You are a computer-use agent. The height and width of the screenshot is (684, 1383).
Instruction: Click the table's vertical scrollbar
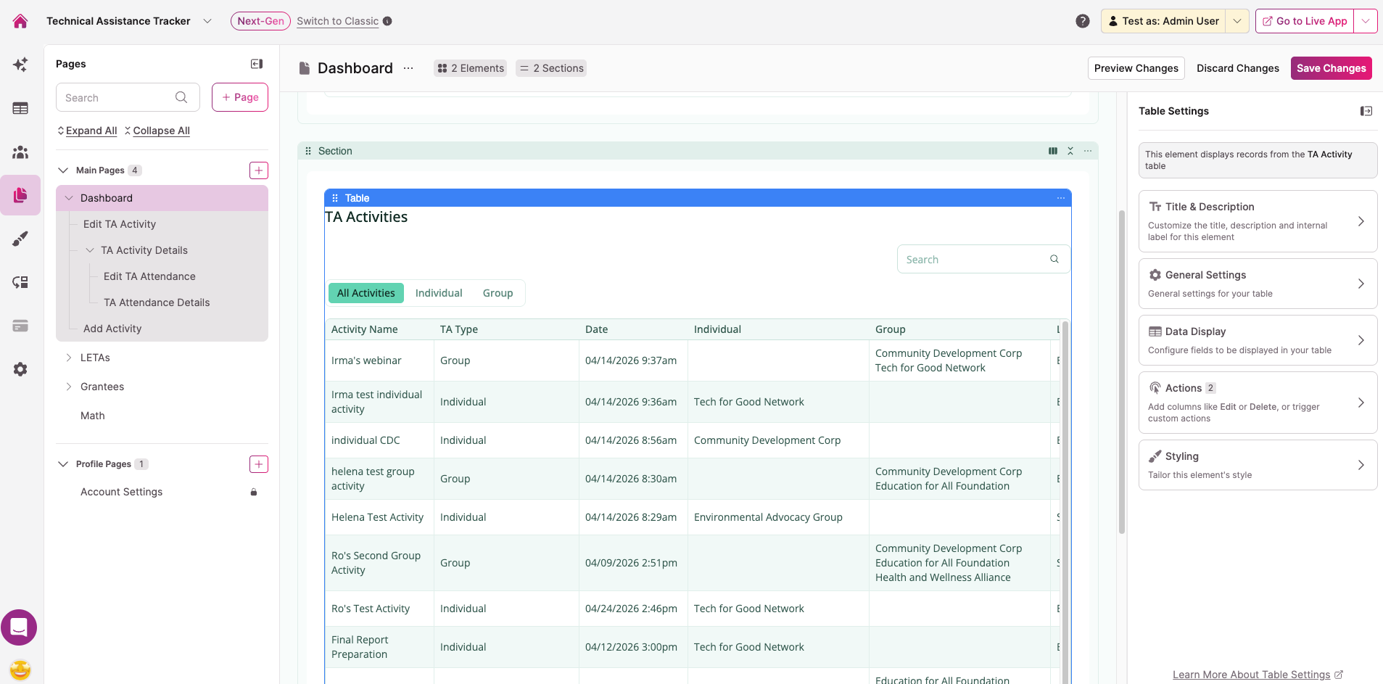1065,502
